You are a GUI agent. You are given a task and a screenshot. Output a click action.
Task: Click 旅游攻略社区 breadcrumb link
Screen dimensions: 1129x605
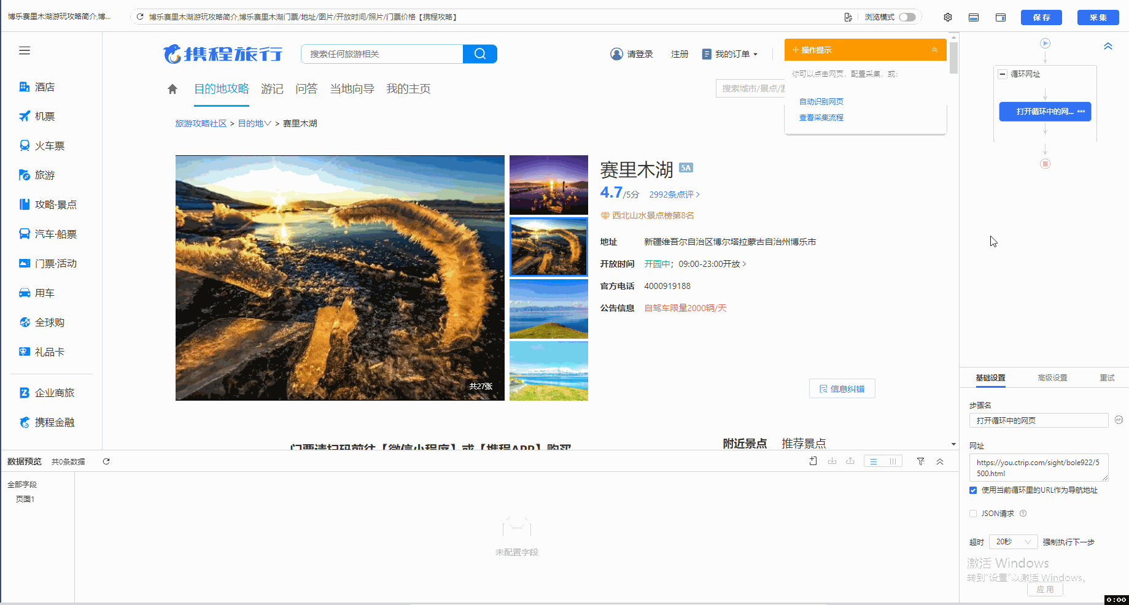coord(201,123)
